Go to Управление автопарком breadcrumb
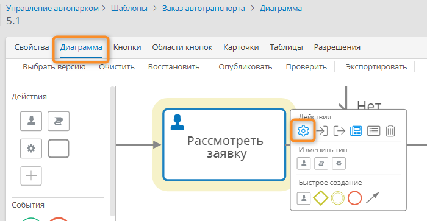This screenshot has height=221, width=427. (52, 9)
